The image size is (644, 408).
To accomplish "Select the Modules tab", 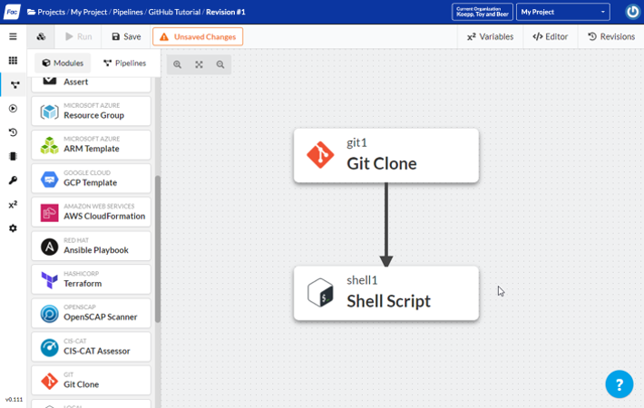I will pos(63,63).
